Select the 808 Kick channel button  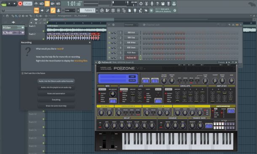131,32
